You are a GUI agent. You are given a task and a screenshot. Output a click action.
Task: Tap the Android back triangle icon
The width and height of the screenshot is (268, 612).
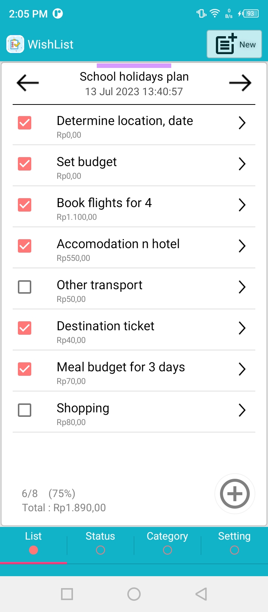(201, 594)
